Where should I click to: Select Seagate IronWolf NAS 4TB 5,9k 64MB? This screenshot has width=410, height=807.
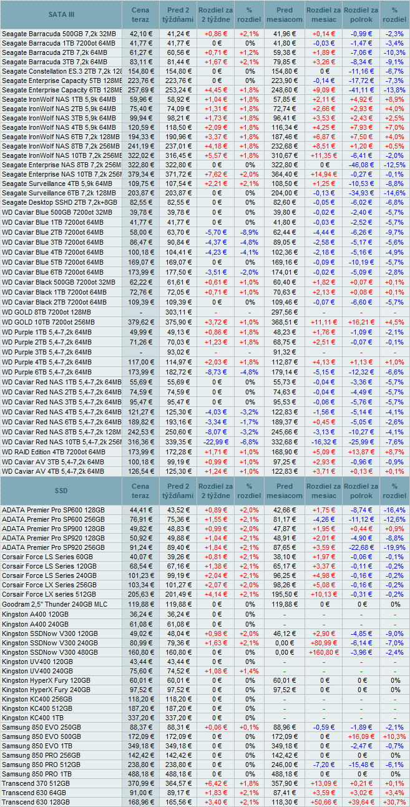point(59,127)
